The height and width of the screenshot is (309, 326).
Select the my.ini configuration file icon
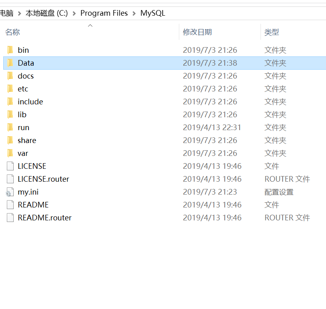(10, 192)
